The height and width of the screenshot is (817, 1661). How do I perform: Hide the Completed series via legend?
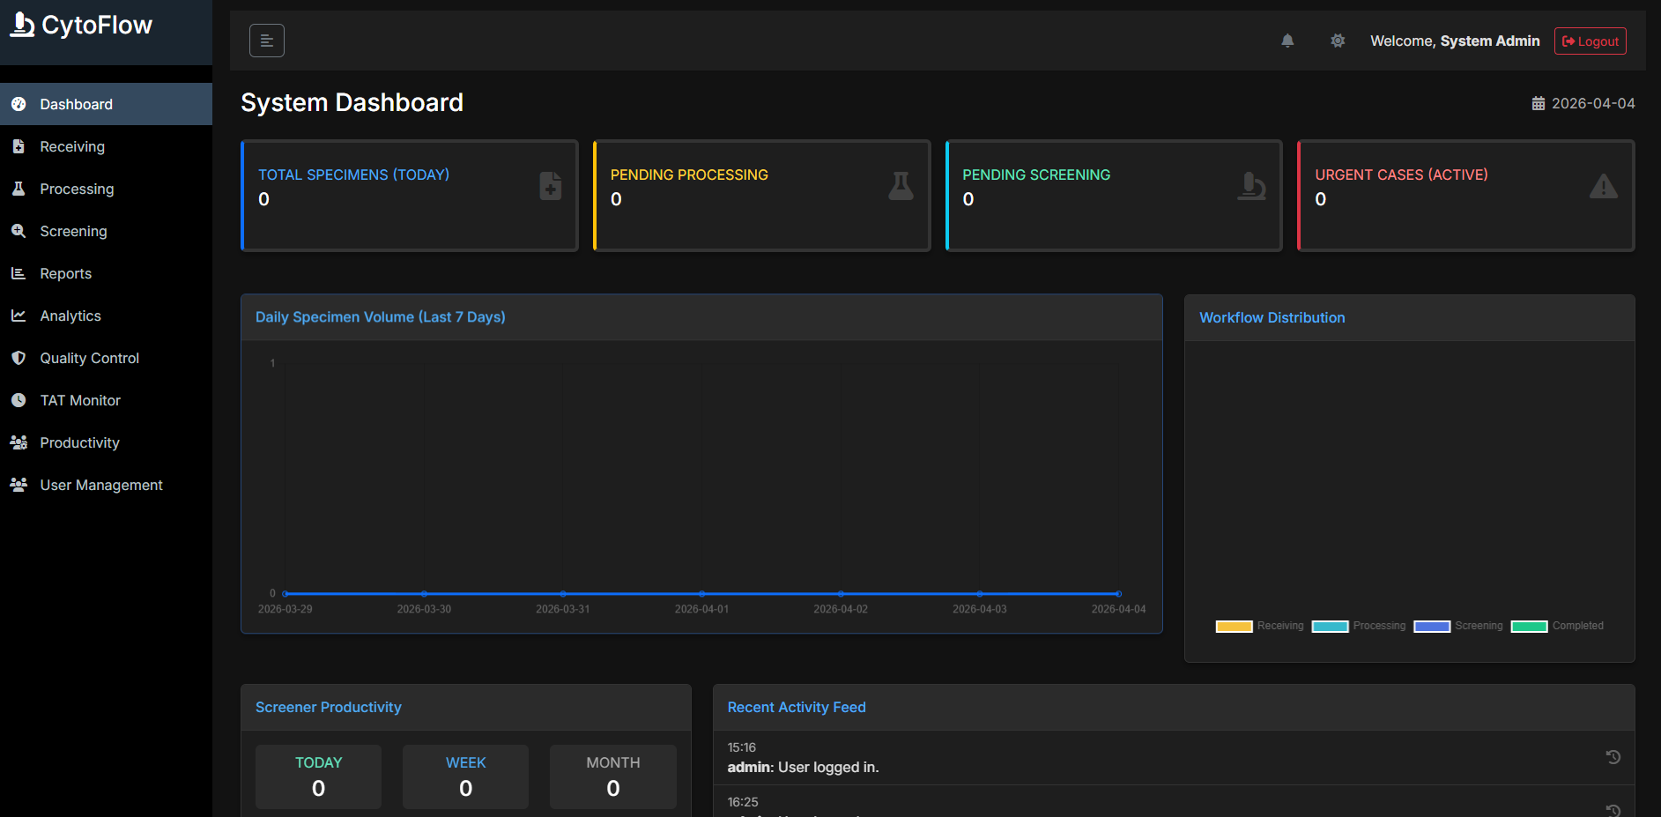(x=1529, y=627)
